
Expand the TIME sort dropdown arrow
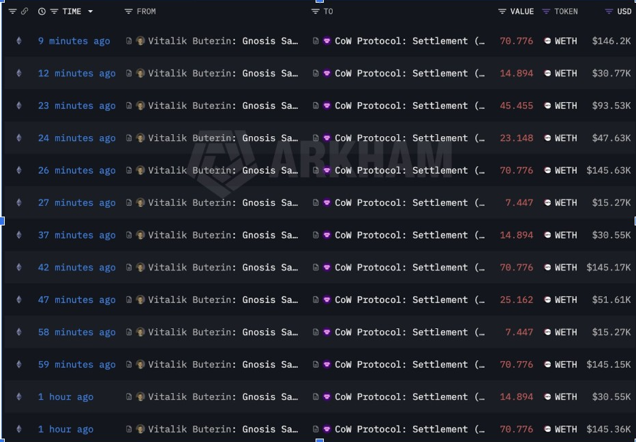pyautogui.click(x=90, y=12)
